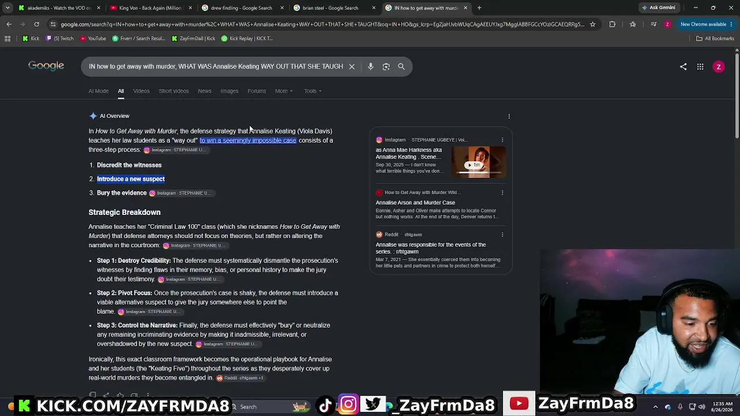Click the Ask Gemini button
Viewport: 740px width, 416px height.
pyautogui.click(x=658, y=8)
